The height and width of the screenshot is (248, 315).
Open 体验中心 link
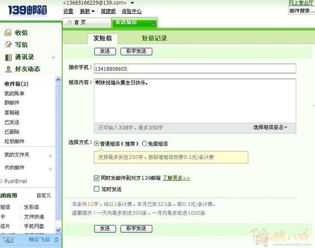132,11
